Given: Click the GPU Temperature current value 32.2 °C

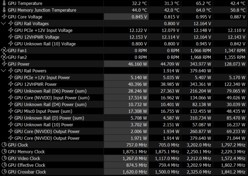Looking at the screenshot, I should point(139,3).
